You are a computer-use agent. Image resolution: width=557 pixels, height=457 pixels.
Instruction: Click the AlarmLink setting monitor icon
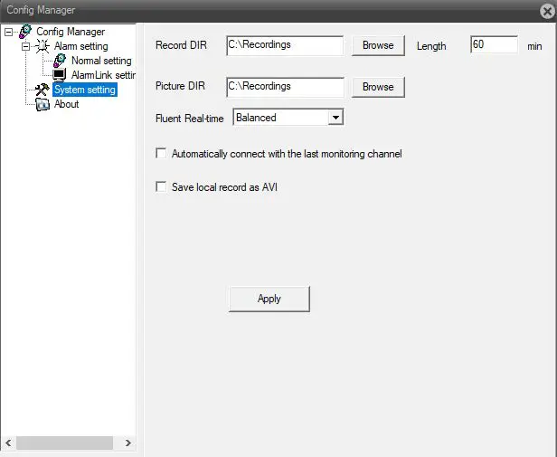tap(60, 75)
